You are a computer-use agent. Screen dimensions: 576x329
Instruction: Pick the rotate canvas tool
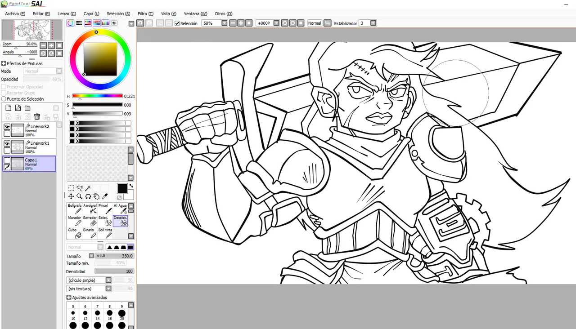pyautogui.click(x=88, y=196)
